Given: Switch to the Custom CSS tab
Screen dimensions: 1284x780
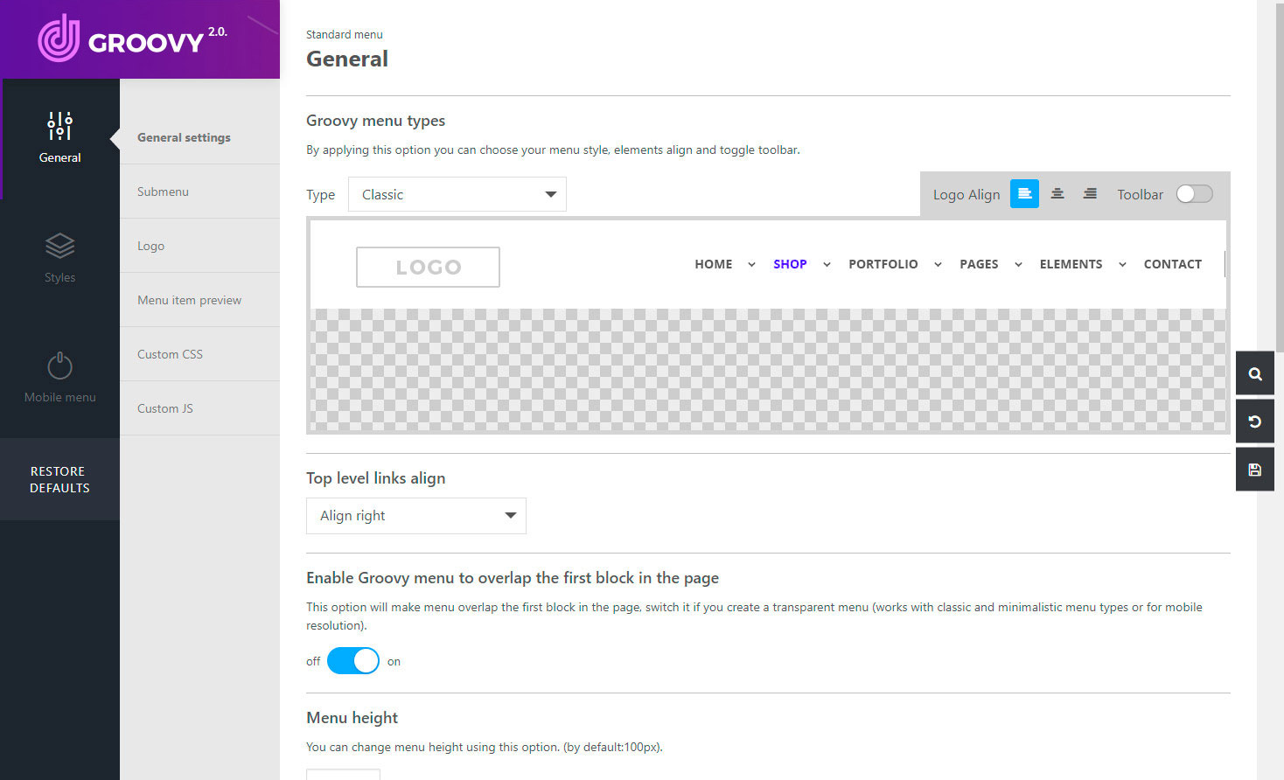Looking at the screenshot, I should coord(170,354).
